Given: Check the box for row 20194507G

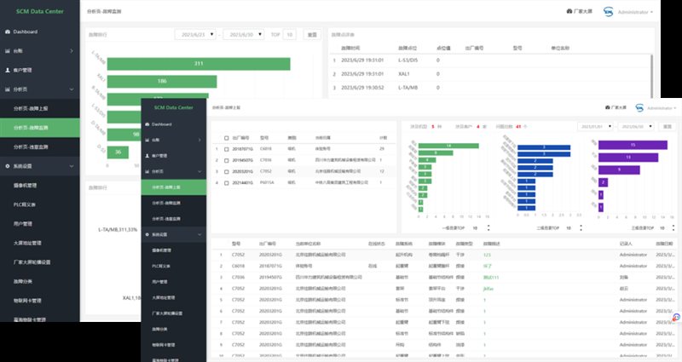Looking at the screenshot, I should pyautogui.click(x=226, y=160).
